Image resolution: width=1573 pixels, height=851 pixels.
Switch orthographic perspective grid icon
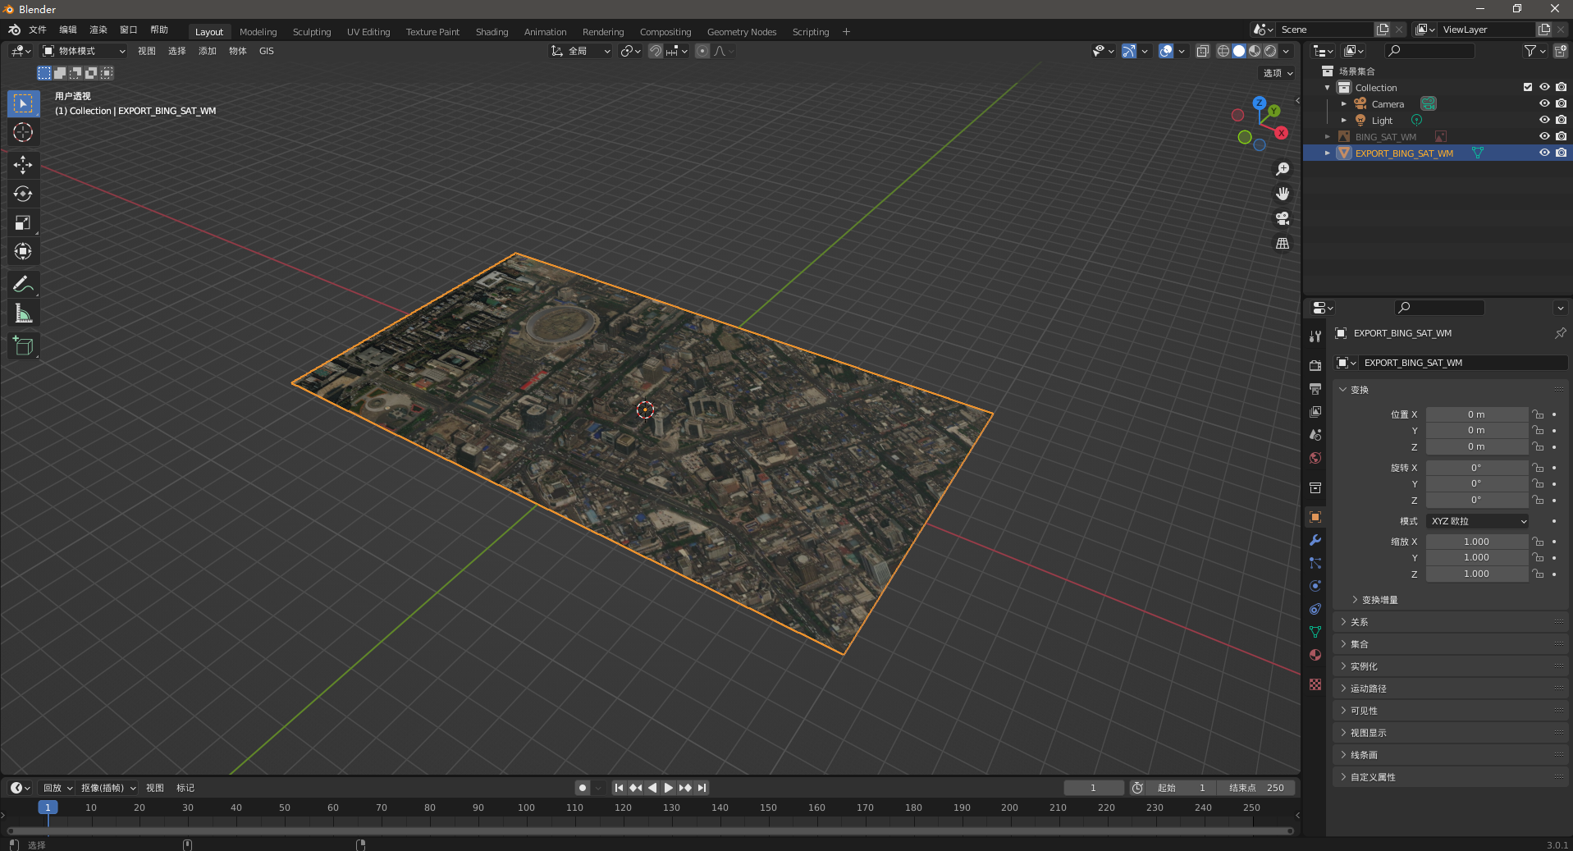coord(1283,243)
